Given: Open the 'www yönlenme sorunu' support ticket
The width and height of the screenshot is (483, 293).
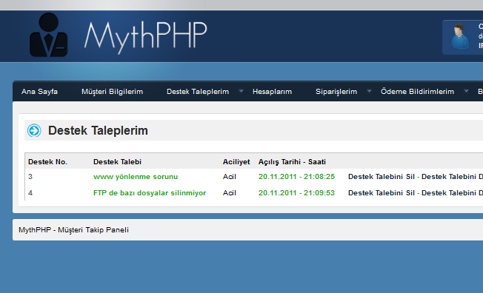Looking at the screenshot, I should [136, 177].
